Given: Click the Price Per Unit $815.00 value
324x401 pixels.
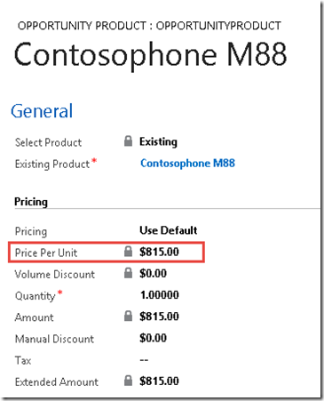Looking at the screenshot, I should tap(159, 252).
